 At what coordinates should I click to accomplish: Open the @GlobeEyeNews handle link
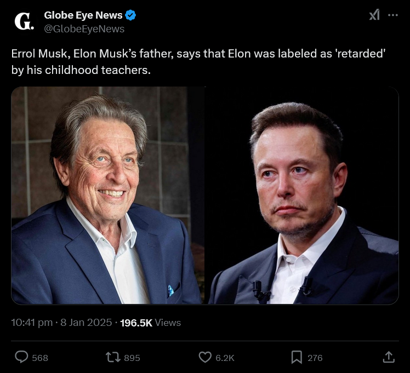pos(84,29)
